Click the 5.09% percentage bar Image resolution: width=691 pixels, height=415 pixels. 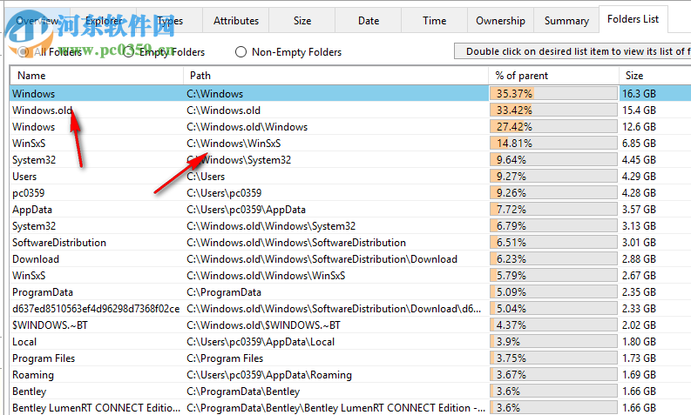[x=553, y=292]
